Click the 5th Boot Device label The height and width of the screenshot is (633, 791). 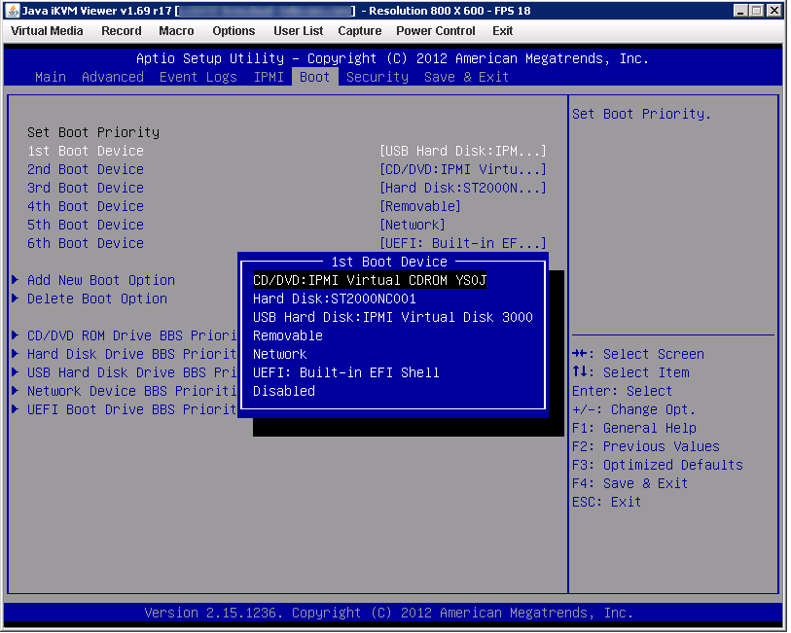tap(86, 225)
